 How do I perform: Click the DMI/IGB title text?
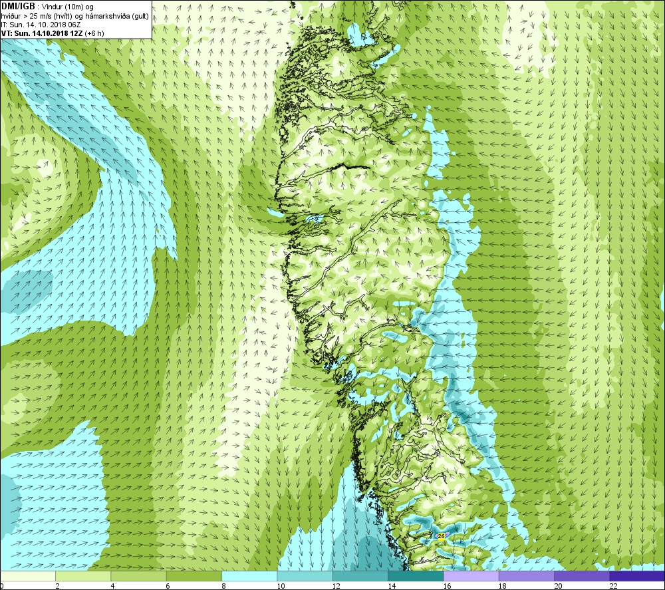18,7
